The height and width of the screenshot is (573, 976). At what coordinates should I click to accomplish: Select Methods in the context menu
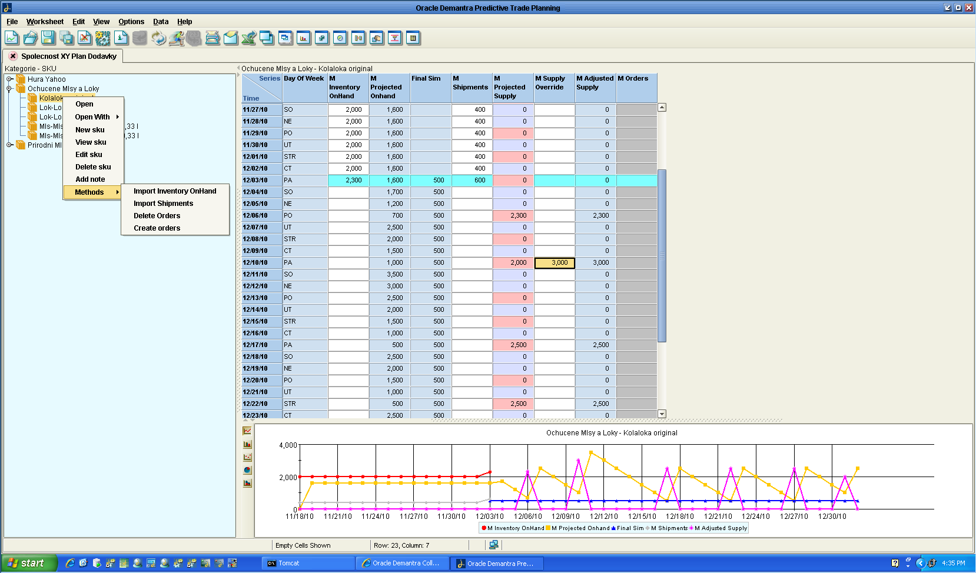click(x=92, y=192)
